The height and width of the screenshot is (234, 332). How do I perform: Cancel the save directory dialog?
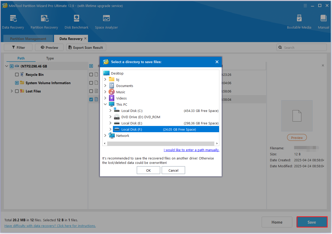point(173,170)
